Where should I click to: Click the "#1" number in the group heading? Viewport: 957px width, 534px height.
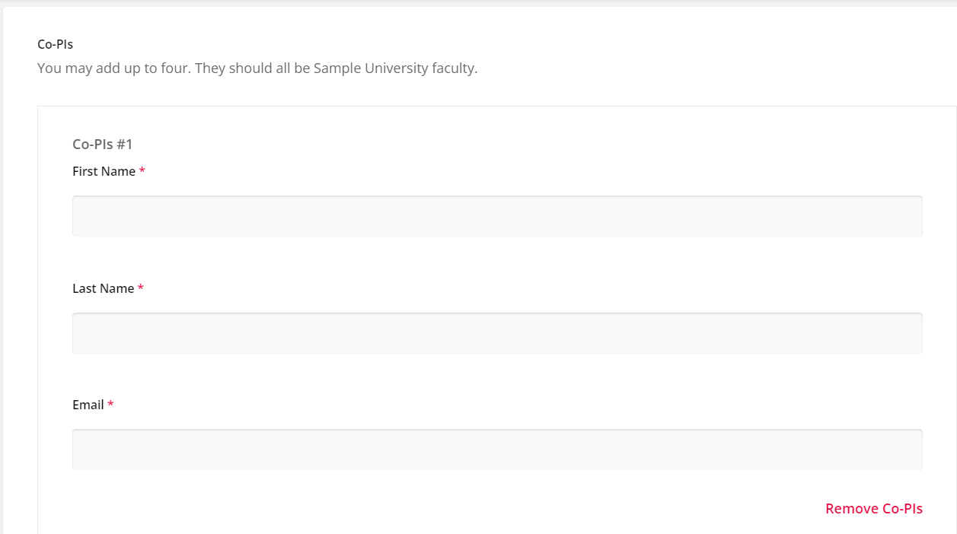(x=124, y=145)
